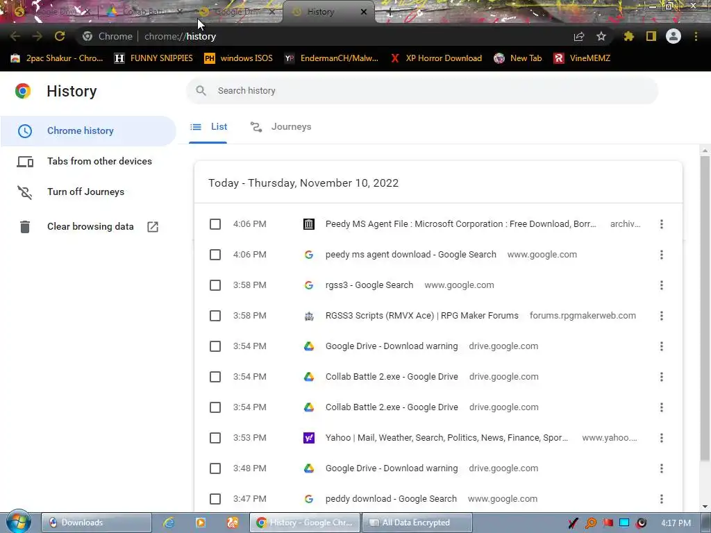Open the media player taskbar icon
This screenshot has width=711, height=533.
click(201, 523)
